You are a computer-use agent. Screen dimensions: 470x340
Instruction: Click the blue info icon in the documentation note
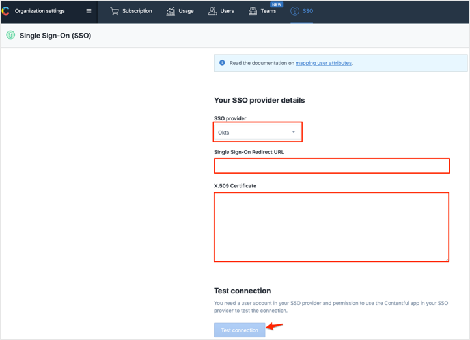coord(222,63)
